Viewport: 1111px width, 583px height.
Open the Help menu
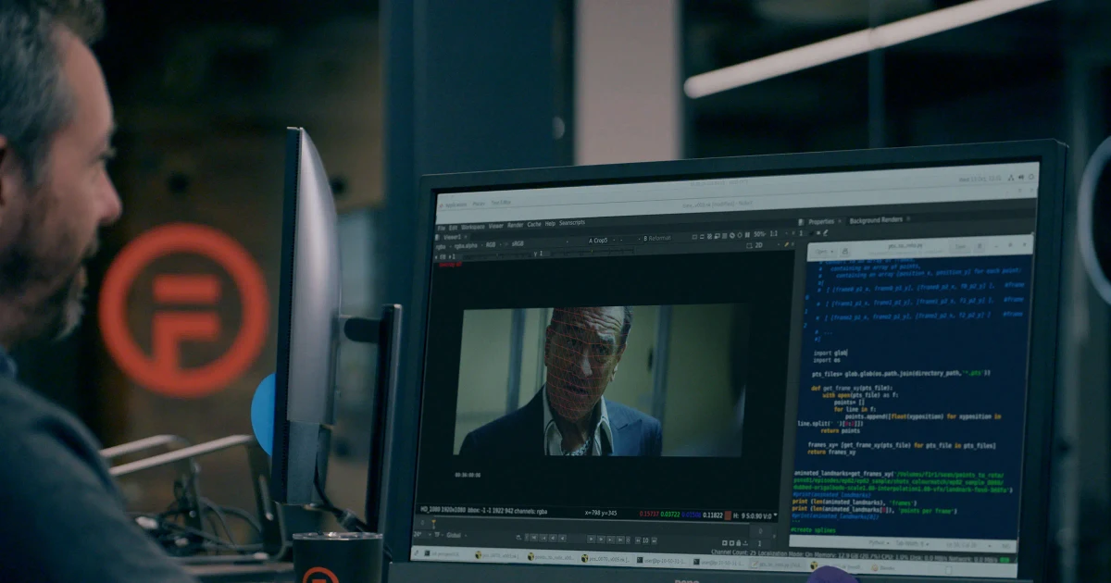[550, 224]
